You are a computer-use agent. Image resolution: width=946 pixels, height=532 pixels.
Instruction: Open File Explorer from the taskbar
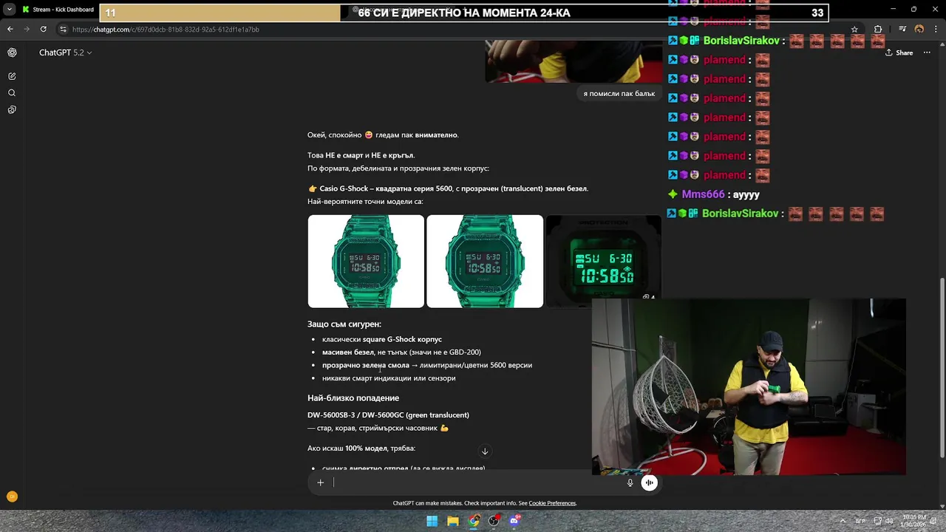point(453,521)
